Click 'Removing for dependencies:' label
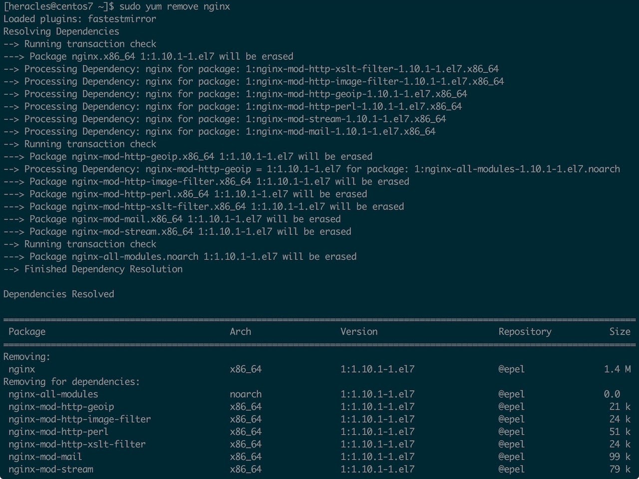This screenshot has width=639, height=479. point(72,382)
